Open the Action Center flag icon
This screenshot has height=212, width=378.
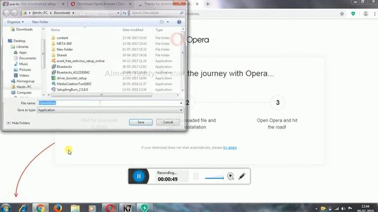(x=350, y=208)
